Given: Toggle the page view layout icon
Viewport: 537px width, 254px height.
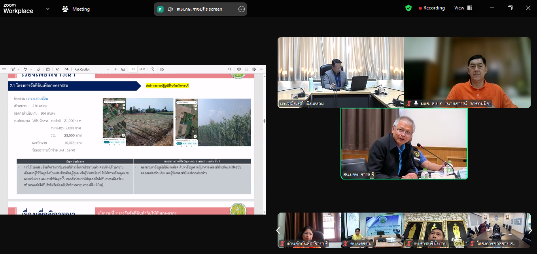Looking at the screenshot, I should point(162,69).
